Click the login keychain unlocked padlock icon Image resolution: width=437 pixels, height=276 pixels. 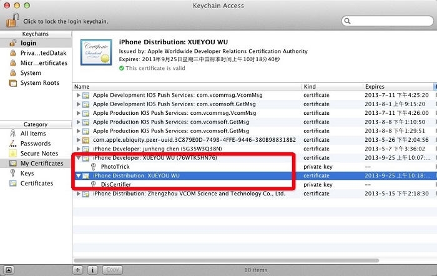tap(13, 43)
